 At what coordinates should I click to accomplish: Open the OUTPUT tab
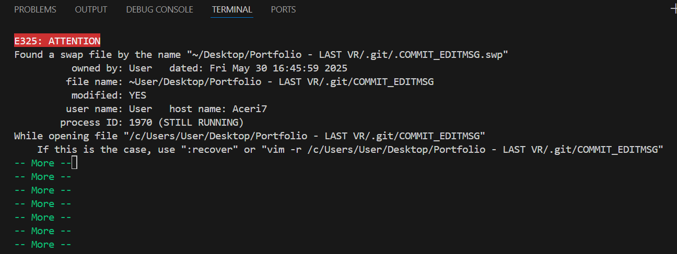tap(91, 9)
